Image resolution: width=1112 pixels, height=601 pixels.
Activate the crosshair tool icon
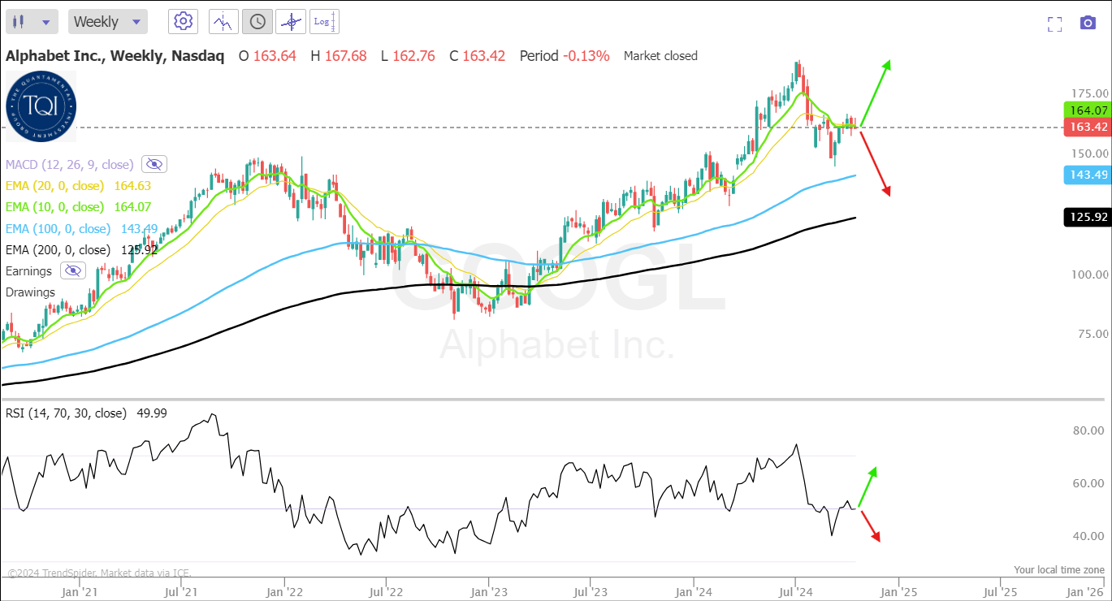click(291, 22)
